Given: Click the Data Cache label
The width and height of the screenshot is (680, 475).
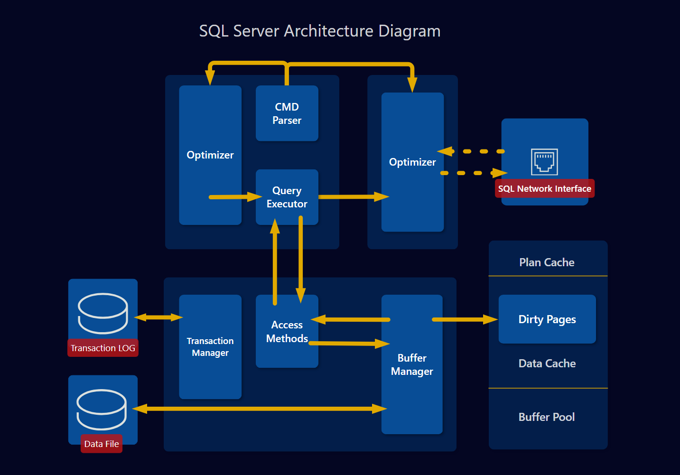Looking at the screenshot, I should [x=547, y=363].
